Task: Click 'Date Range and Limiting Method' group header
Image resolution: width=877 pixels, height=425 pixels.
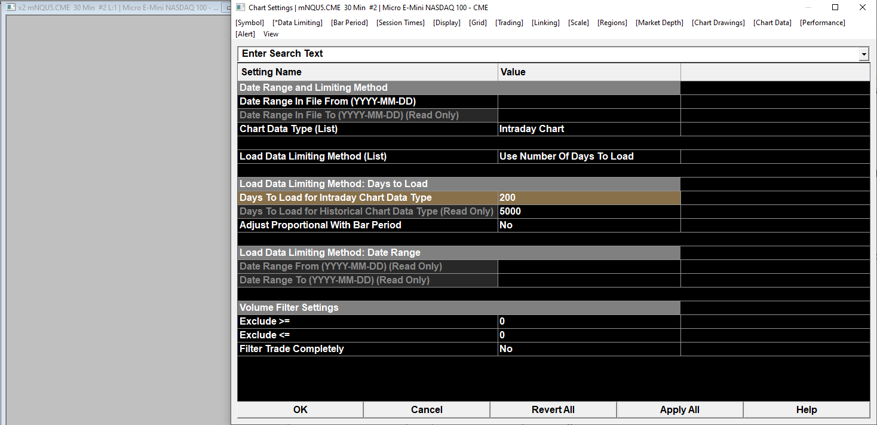Action: tap(459, 88)
